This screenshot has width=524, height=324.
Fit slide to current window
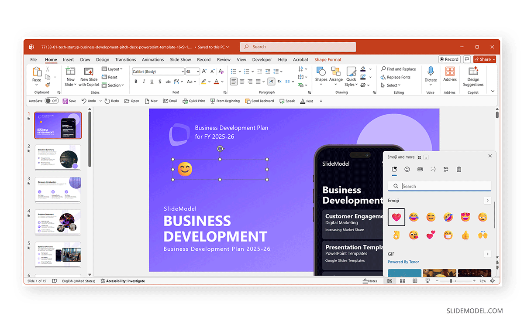(492, 281)
